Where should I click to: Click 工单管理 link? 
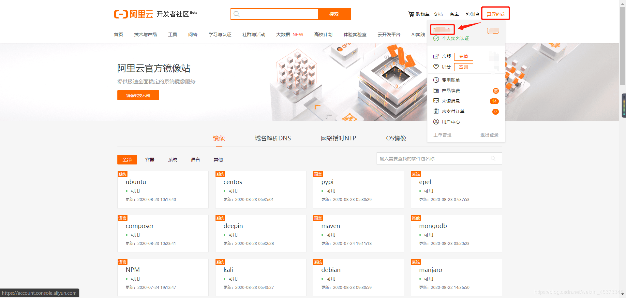point(442,135)
